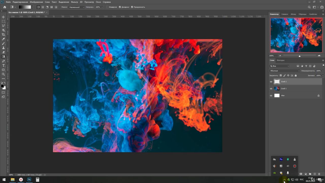Switch to the Контуры tab
Image resolution: width=325 pixels, height=183 pixels.
coord(281,60)
